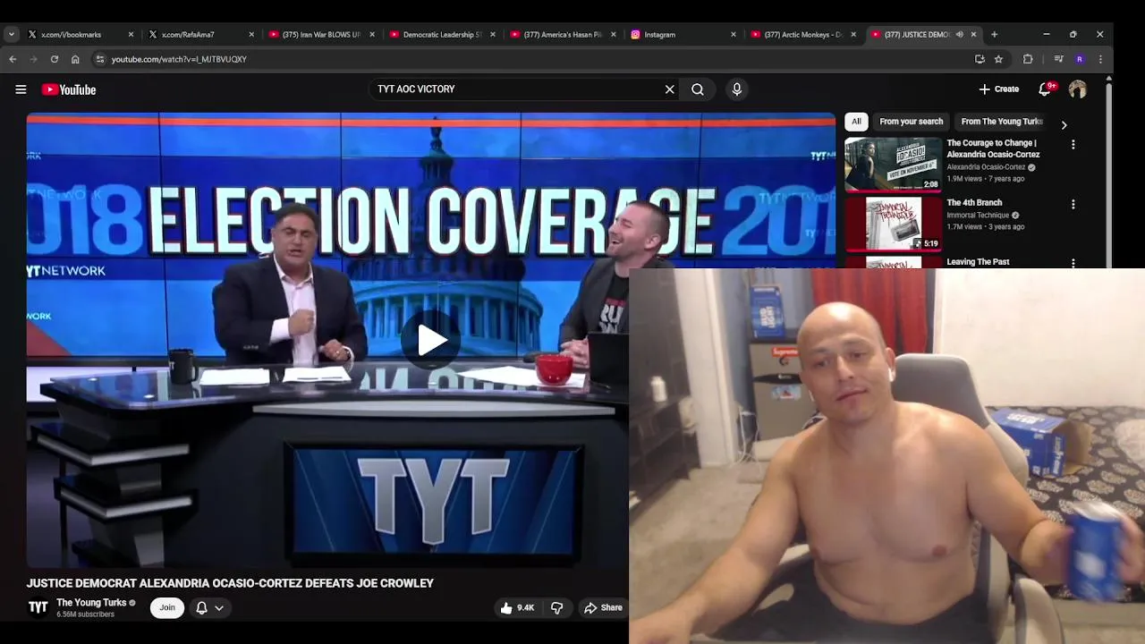Install the app icon in the address bar
The image size is (1145, 644).
click(x=980, y=59)
